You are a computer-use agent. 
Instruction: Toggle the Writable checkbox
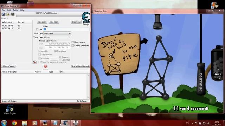[x=40, y=51]
